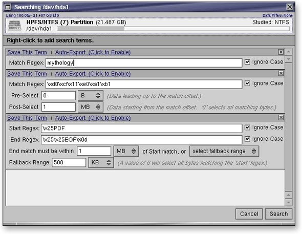Toggle Ignore Case for the Start Regex field

click(x=247, y=127)
